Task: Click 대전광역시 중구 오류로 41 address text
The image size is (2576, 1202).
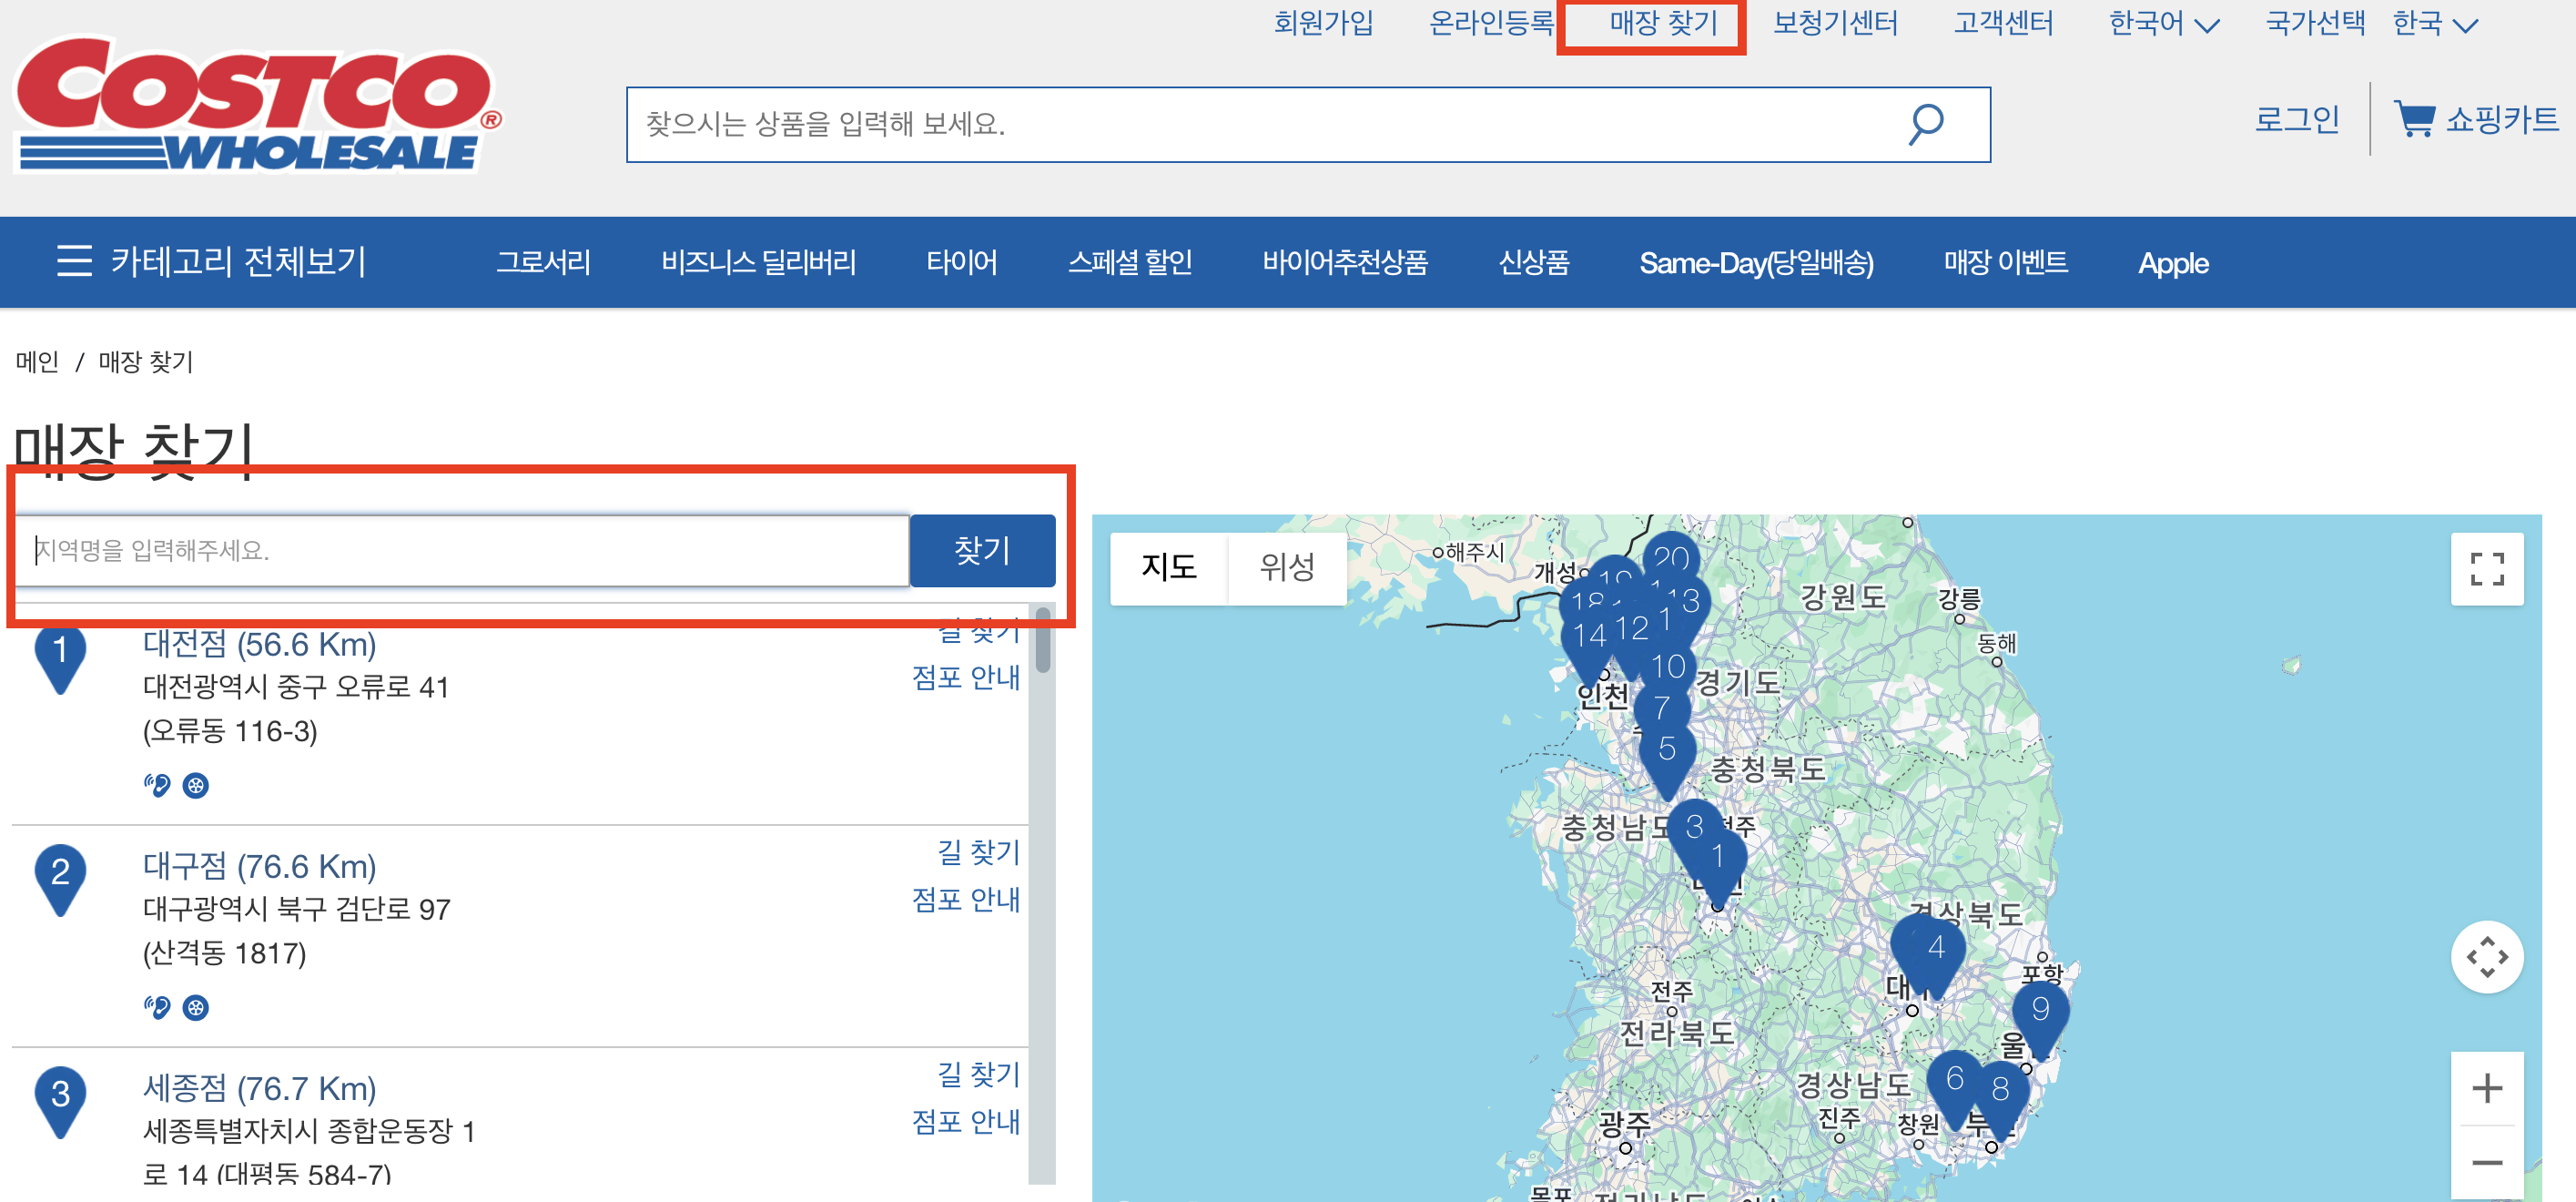Action: pyautogui.click(x=296, y=687)
